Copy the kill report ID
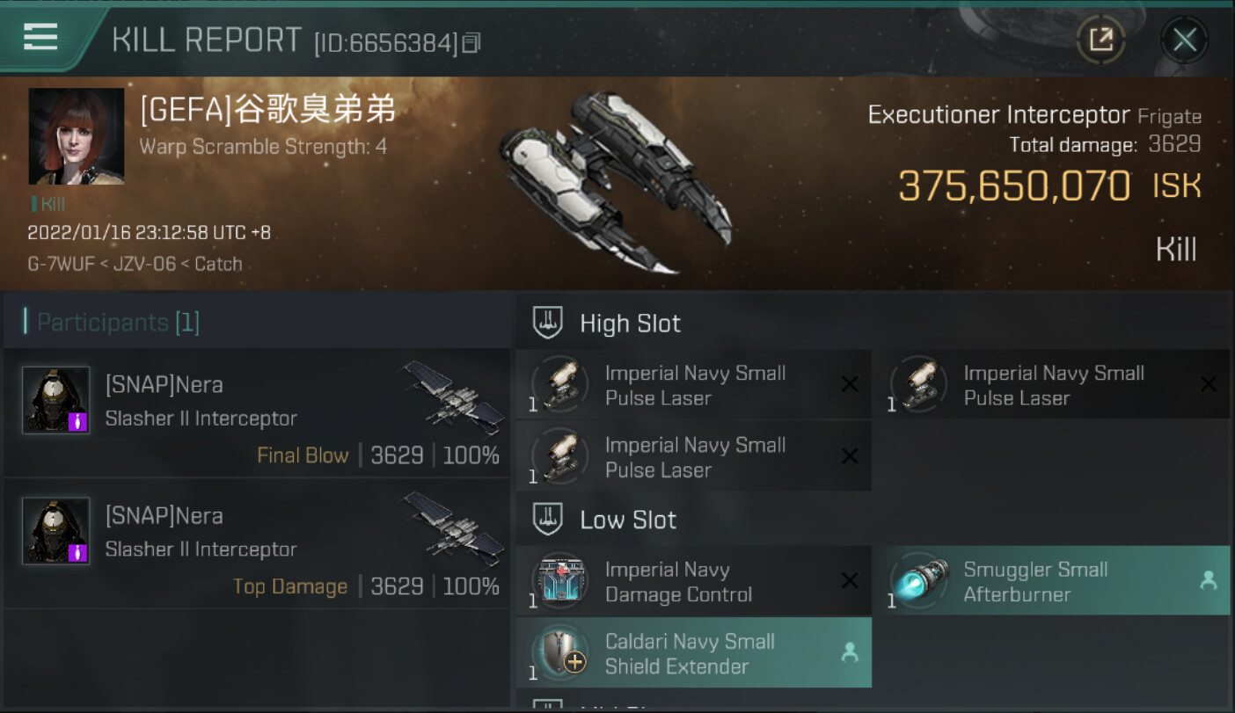 click(x=471, y=43)
